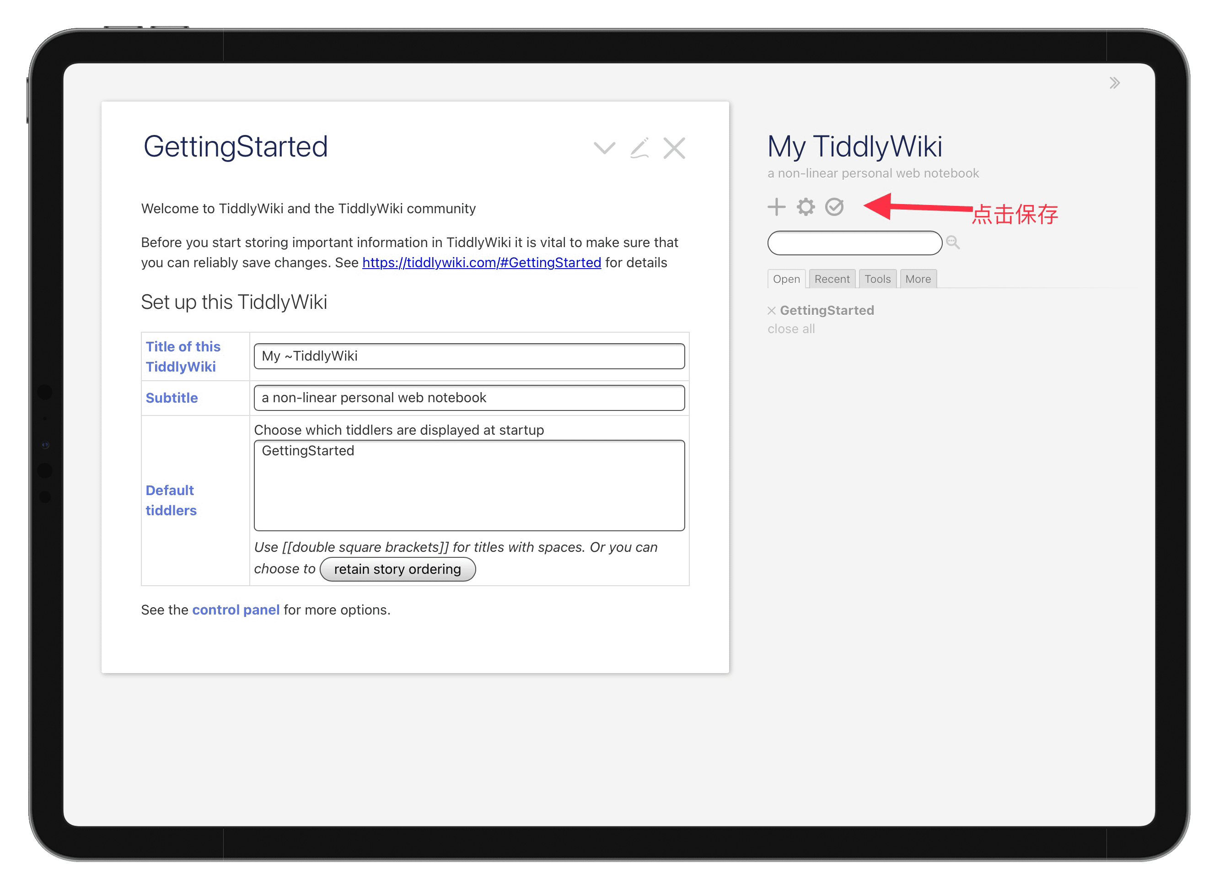Close GettingStarted from the Open list
The width and height of the screenshot is (1219, 890).
click(771, 310)
